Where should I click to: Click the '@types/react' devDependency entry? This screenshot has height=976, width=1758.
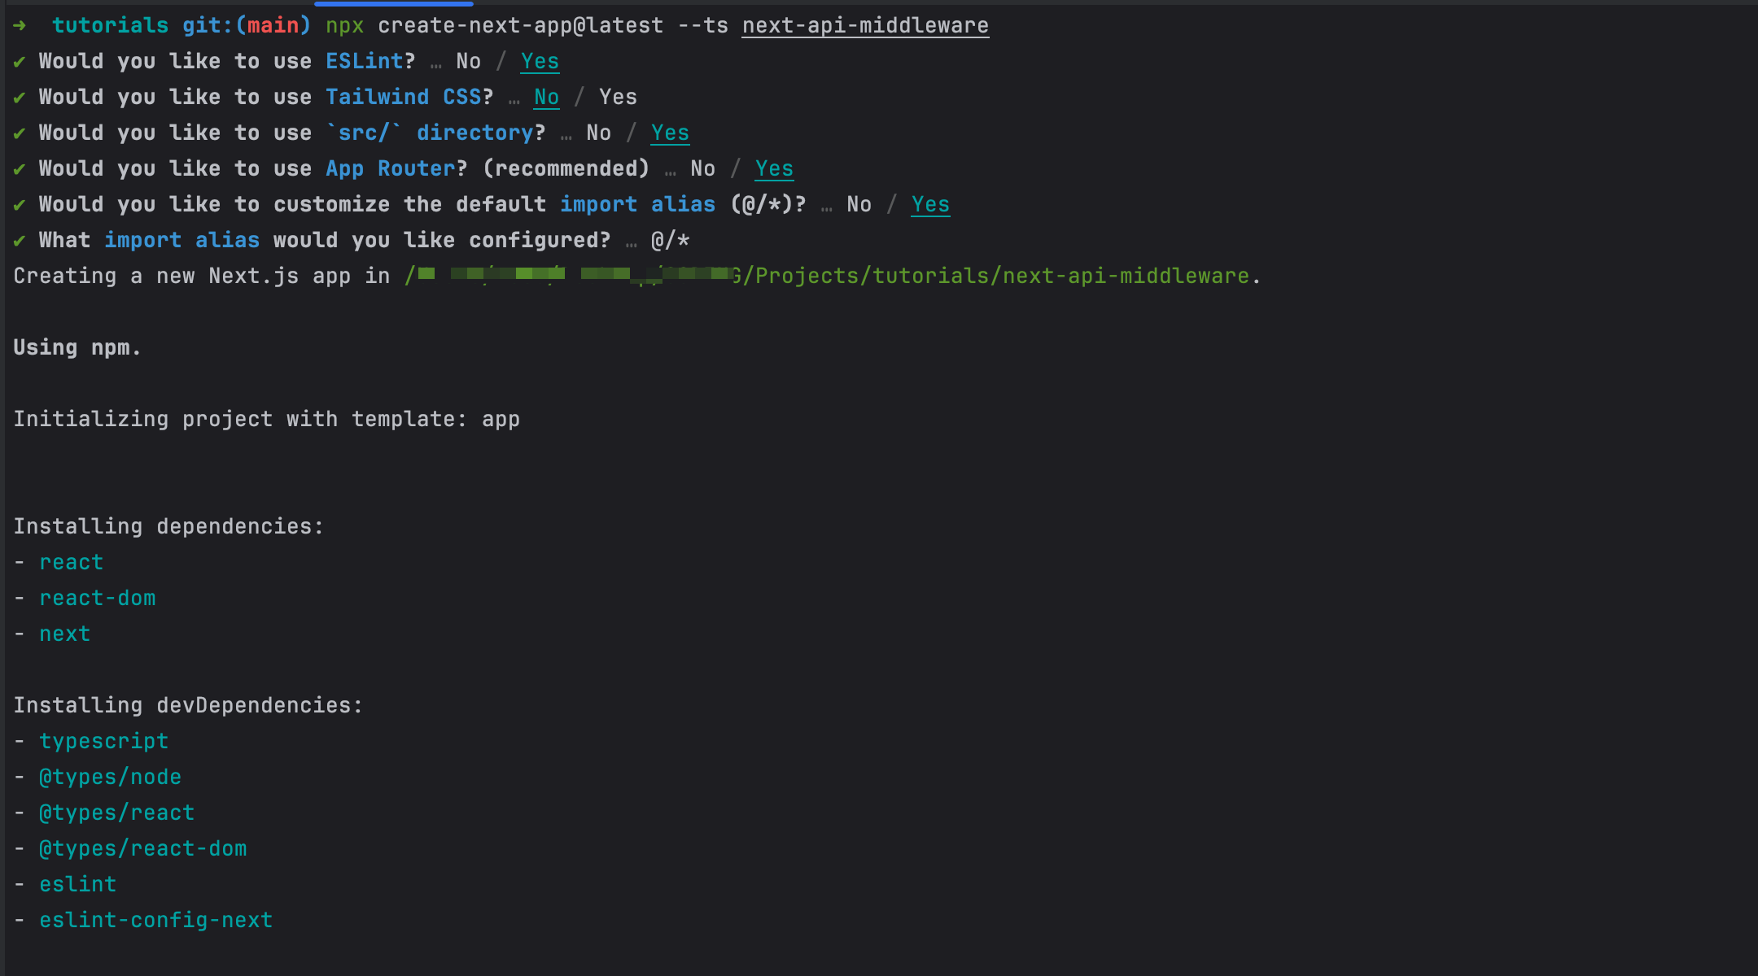(116, 813)
